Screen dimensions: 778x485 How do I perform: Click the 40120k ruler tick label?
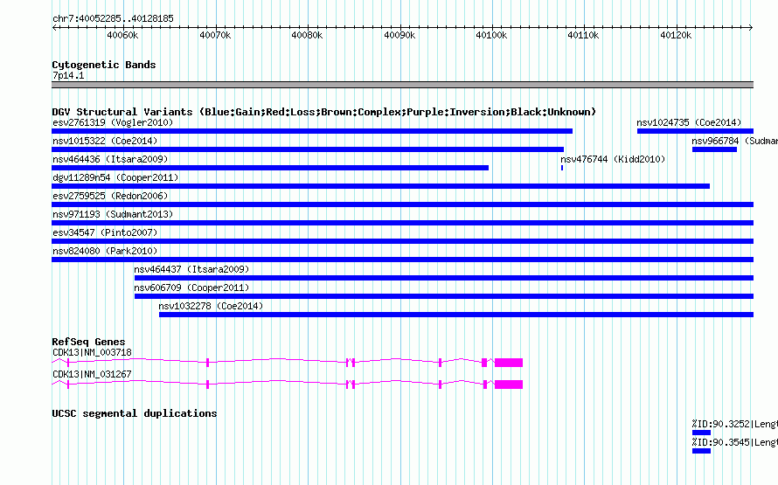click(x=676, y=35)
